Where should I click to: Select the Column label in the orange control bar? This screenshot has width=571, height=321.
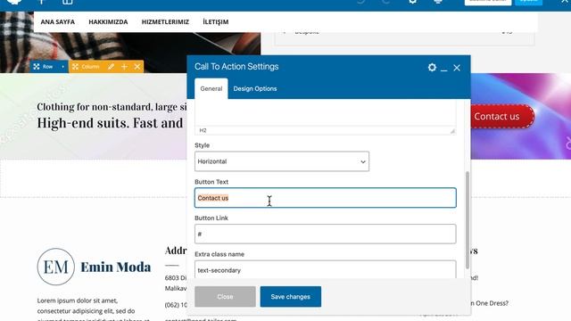tap(90, 67)
